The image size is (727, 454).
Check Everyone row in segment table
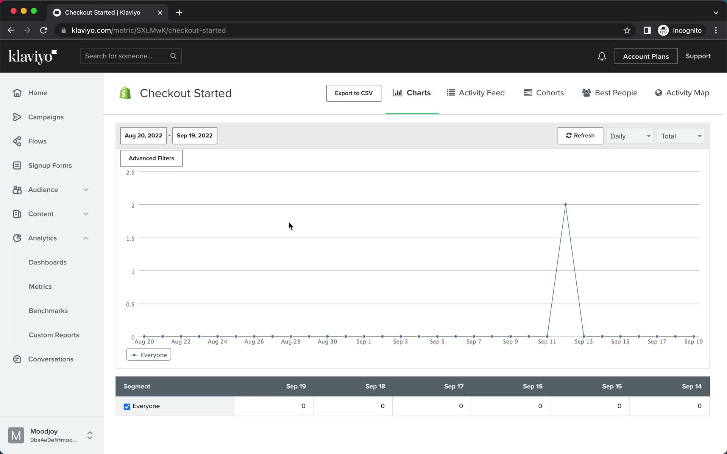pyautogui.click(x=126, y=406)
